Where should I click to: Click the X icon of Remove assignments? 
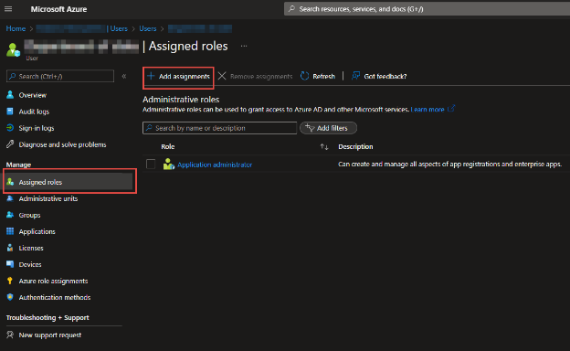[x=222, y=76]
